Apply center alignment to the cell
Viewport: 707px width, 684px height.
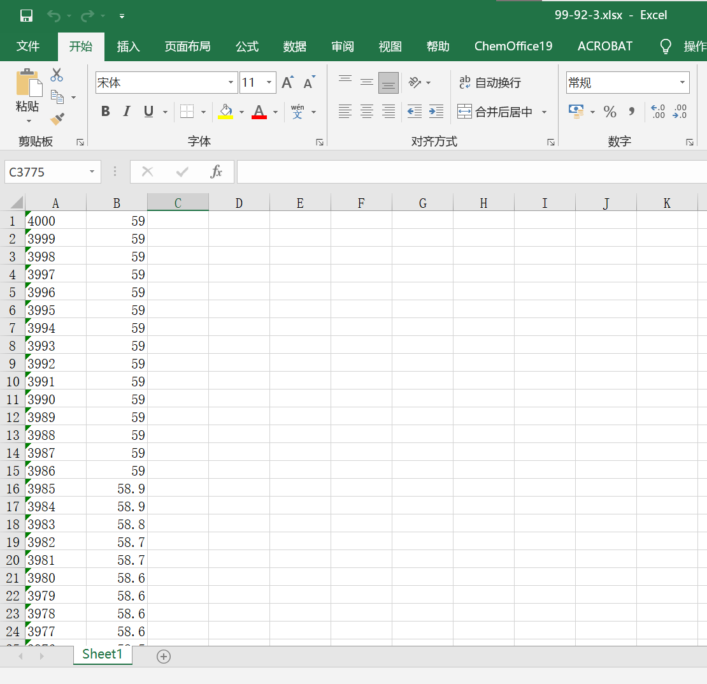366,112
